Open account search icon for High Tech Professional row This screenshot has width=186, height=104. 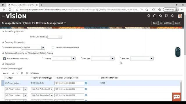click(x=86, y=89)
